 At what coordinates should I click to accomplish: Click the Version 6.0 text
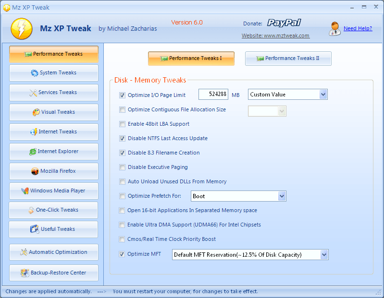point(187,23)
